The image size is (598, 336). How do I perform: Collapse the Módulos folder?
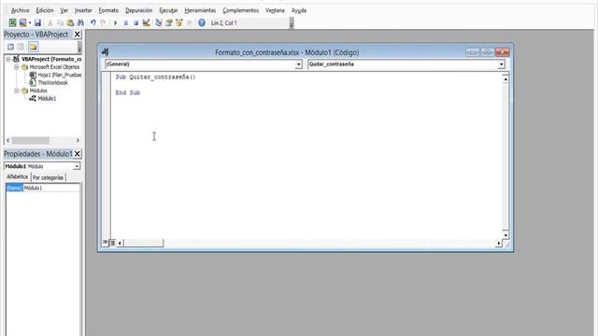pyautogui.click(x=17, y=91)
